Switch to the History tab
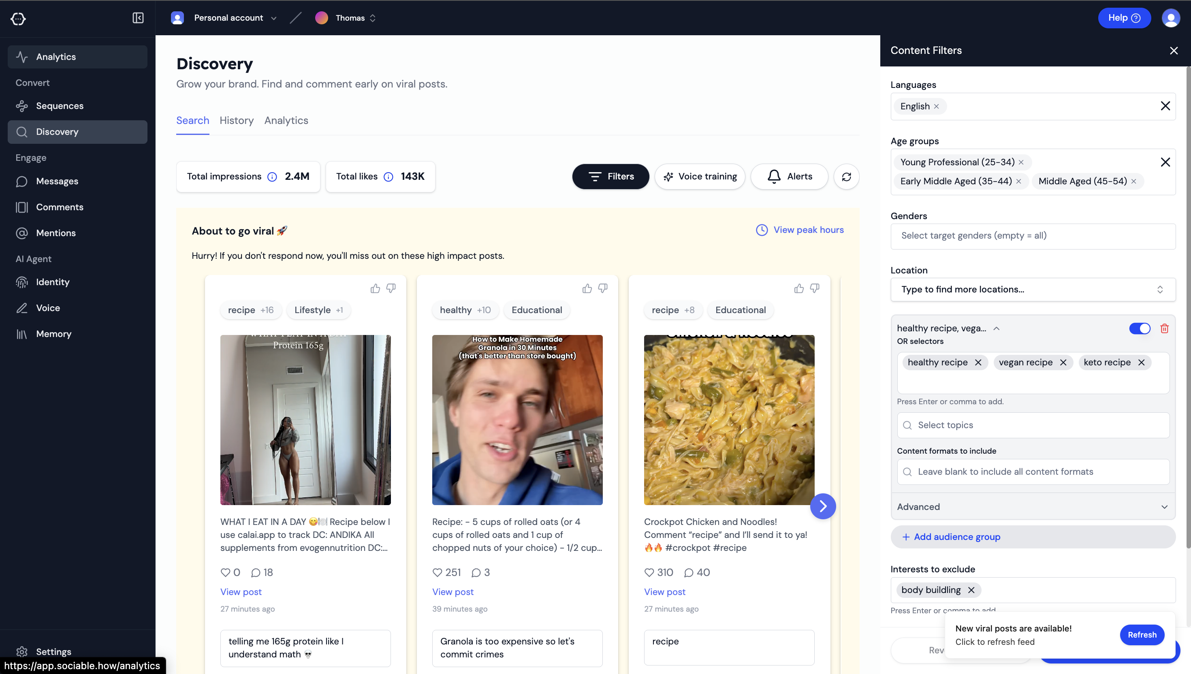 click(236, 120)
